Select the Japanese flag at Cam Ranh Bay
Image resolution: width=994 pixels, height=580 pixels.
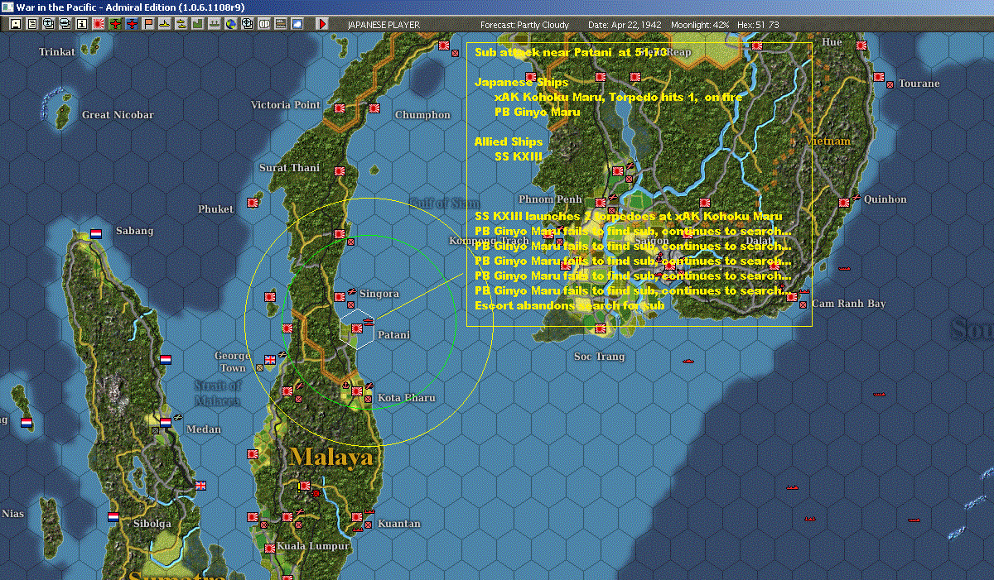[x=791, y=296]
